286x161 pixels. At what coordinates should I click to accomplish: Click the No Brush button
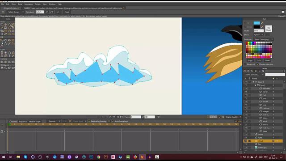[269, 29]
